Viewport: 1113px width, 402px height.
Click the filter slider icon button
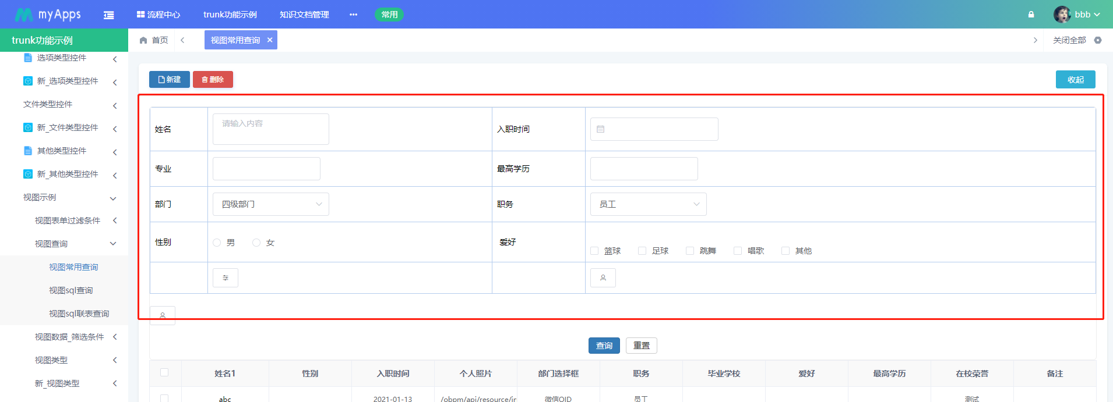(226, 278)
